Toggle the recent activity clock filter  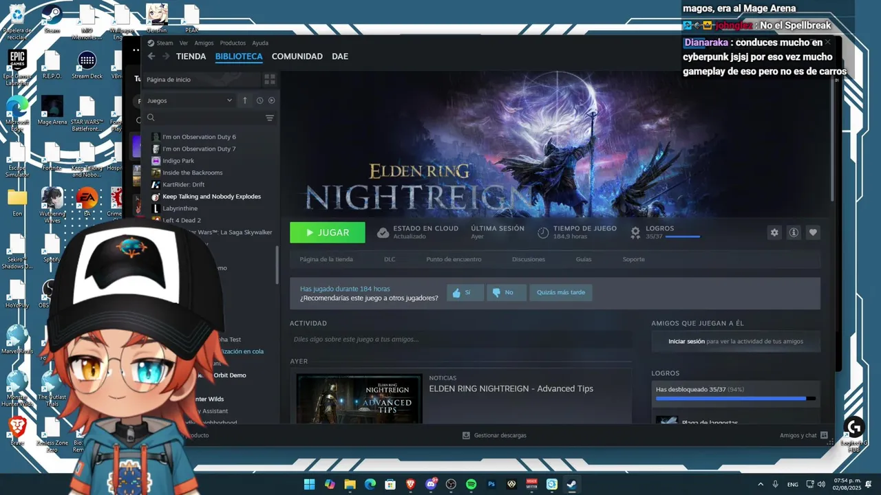coord(259,100)
